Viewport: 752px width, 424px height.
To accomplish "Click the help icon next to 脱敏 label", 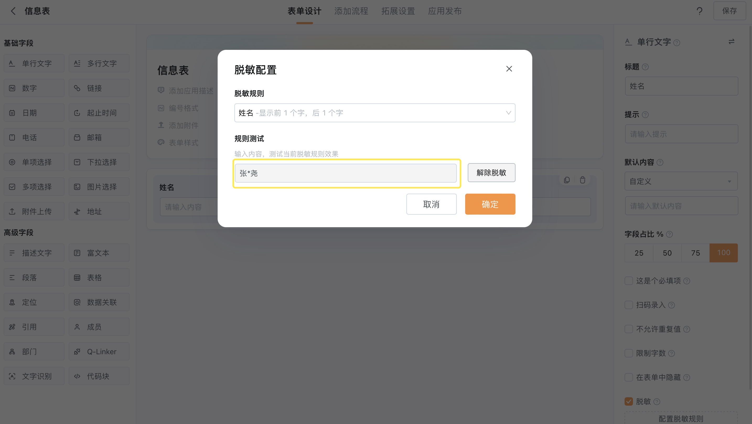I will click(657, 402).
